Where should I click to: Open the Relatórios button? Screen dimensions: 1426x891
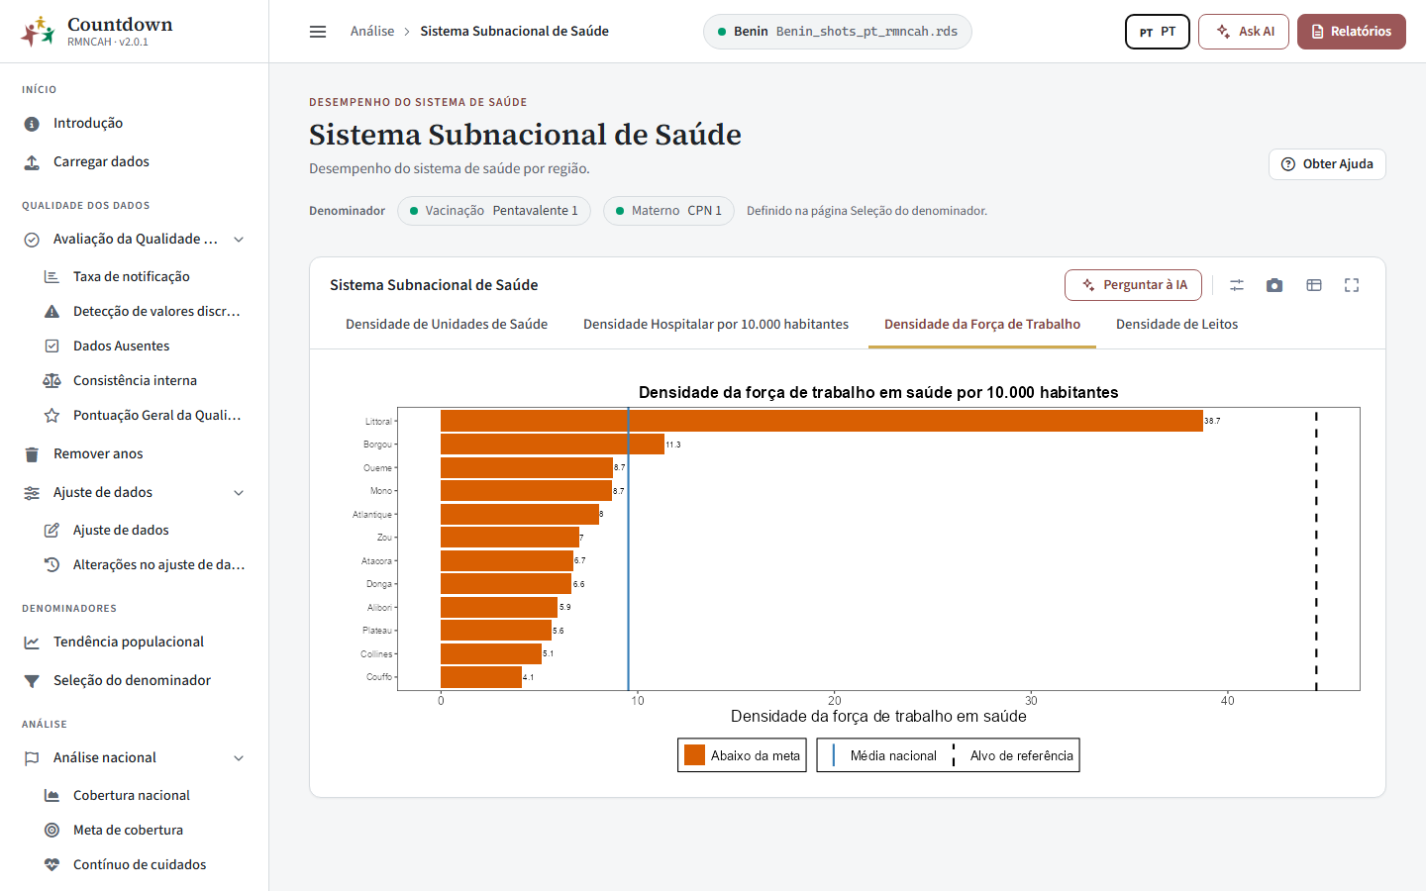pyautogui.click(x=1352, y=32)
